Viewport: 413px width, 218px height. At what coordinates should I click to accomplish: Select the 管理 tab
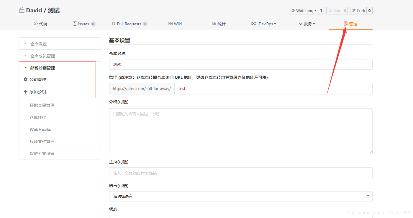tap(350, 24)
